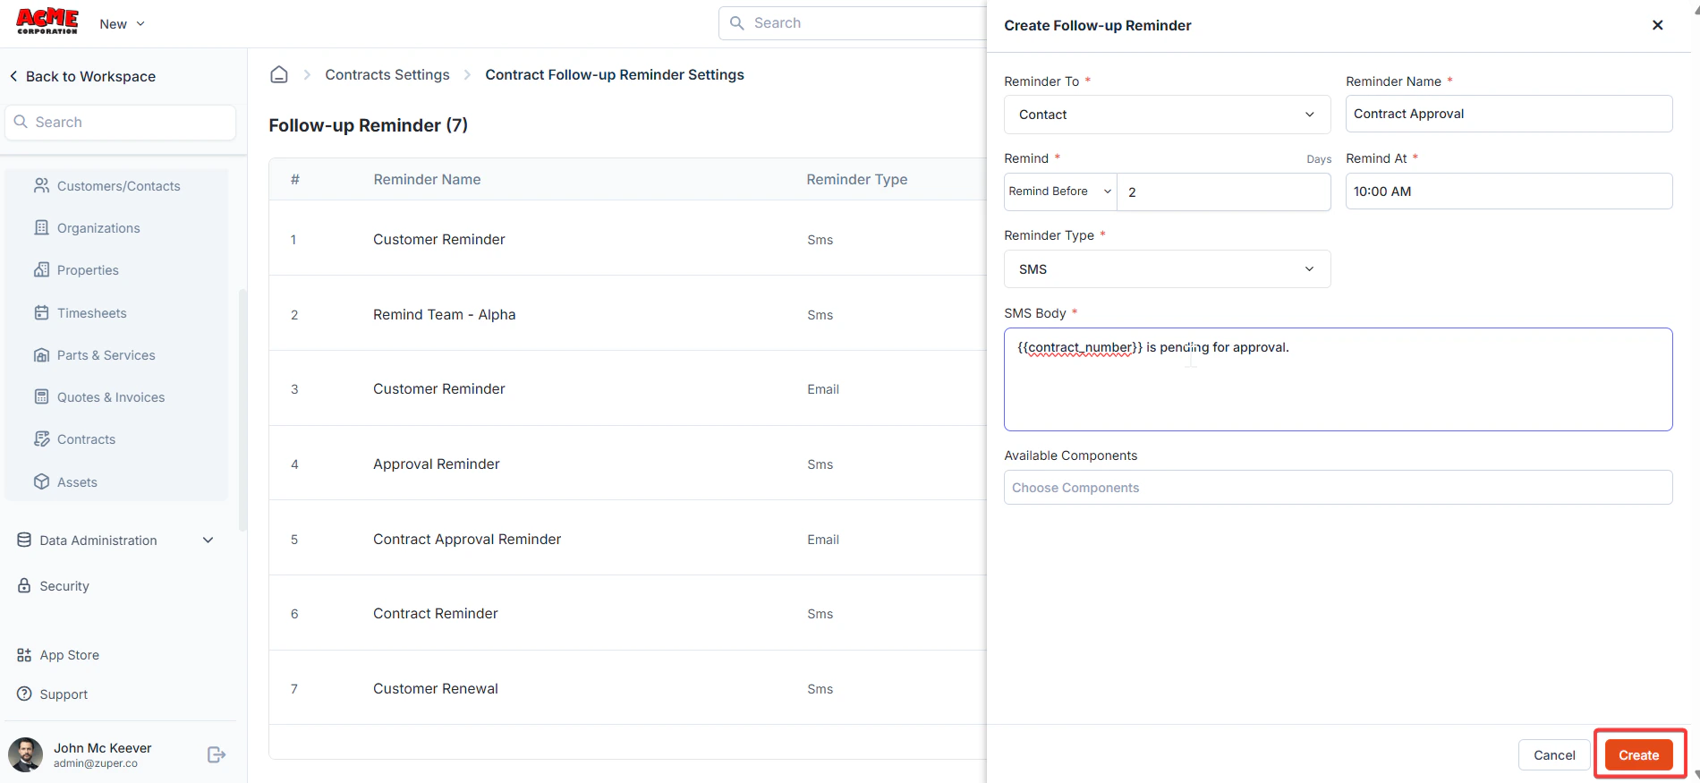This screenshot has height=783, width=1700.
Task: Open the Reminder Type SMS dropdown
Action: coord(1167,269)
